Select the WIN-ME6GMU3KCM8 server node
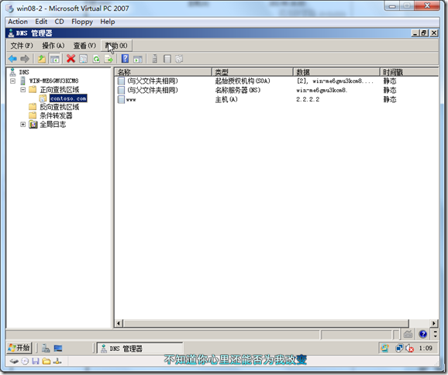 (x=53, y=81)
